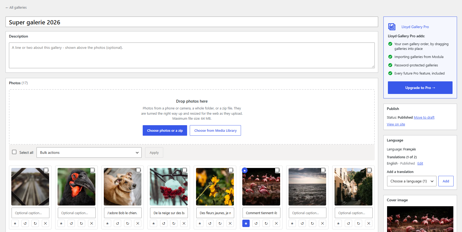462x232 pixels.
Task: Delete the hornbill bird photo
Action: tap(92, 223)
